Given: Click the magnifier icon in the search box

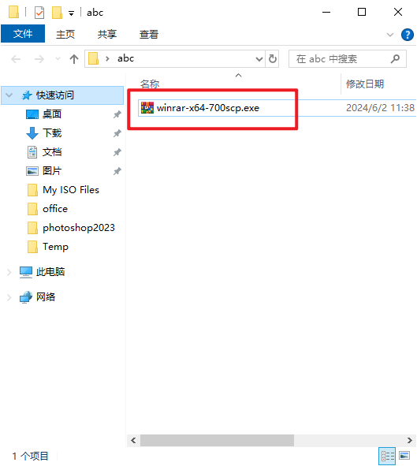Looking at the screenshot, I should pos(395,59).
